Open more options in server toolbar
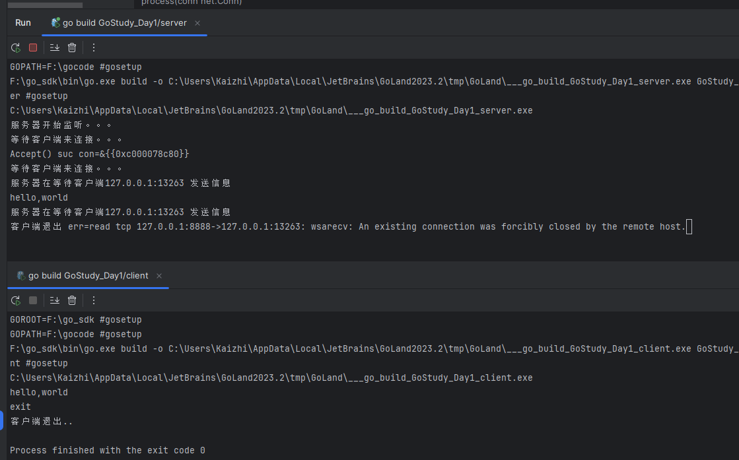 coord(93,48)
